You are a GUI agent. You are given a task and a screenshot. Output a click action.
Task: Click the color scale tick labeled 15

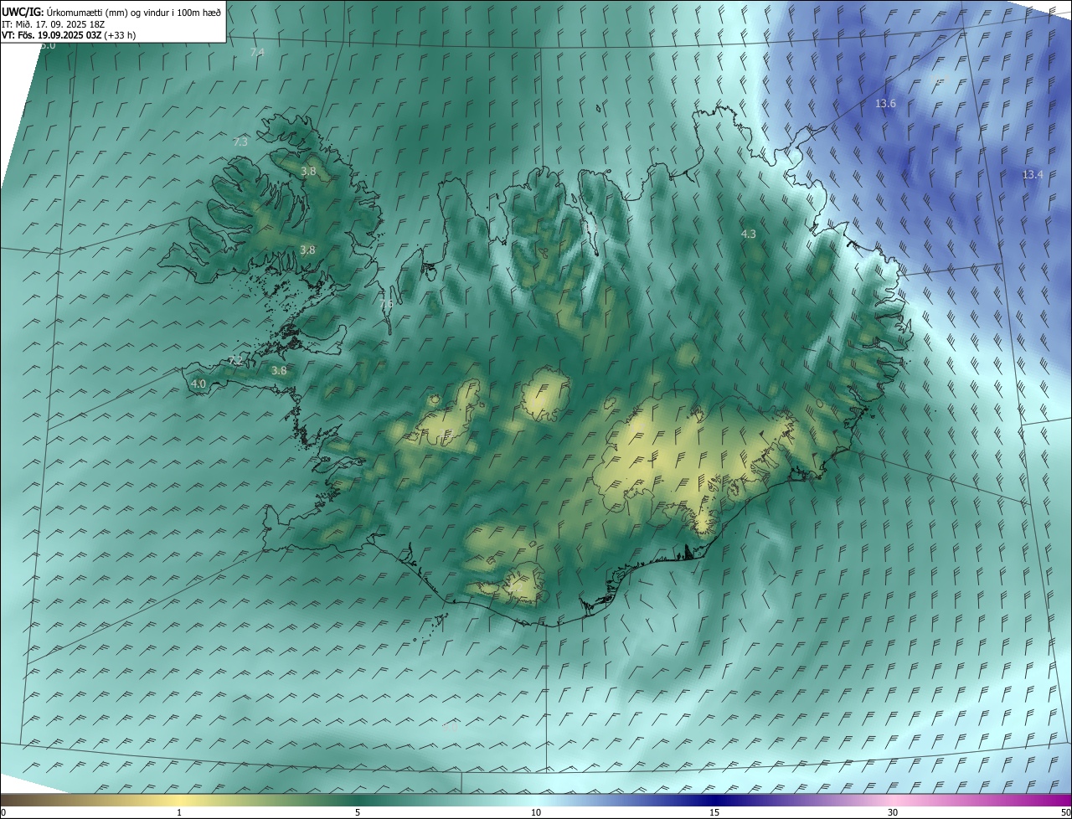[714, 813]
